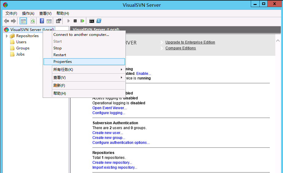Click the Stop service square icon
Screen dimensions: 283x173
[x=75, y=21]
